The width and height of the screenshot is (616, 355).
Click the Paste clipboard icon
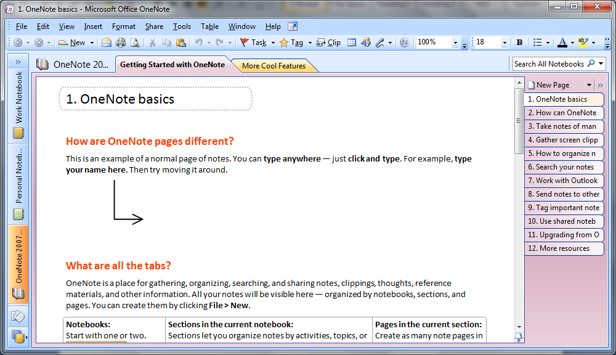pos(180,43)
